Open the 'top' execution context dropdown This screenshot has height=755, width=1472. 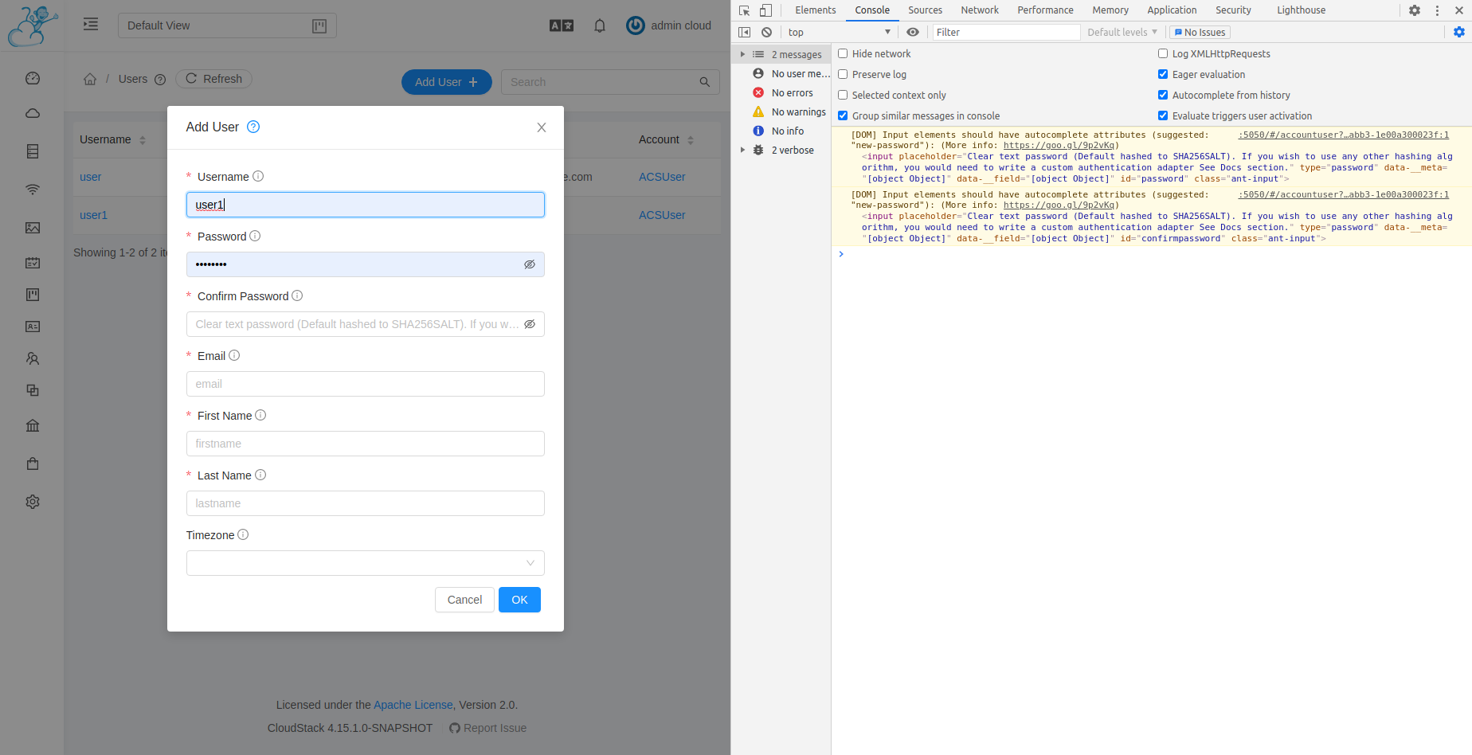(837, 32)
